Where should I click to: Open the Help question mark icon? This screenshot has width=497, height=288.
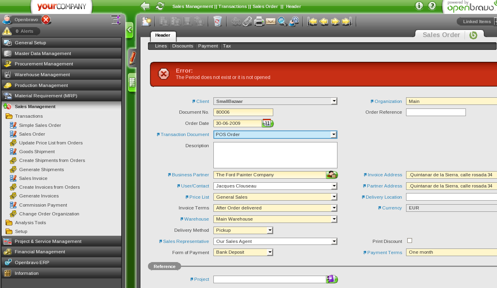(432, 6)
